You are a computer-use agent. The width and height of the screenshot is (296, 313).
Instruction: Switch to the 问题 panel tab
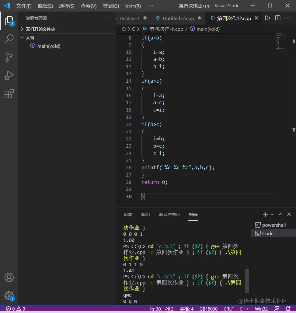pos(128,215)
